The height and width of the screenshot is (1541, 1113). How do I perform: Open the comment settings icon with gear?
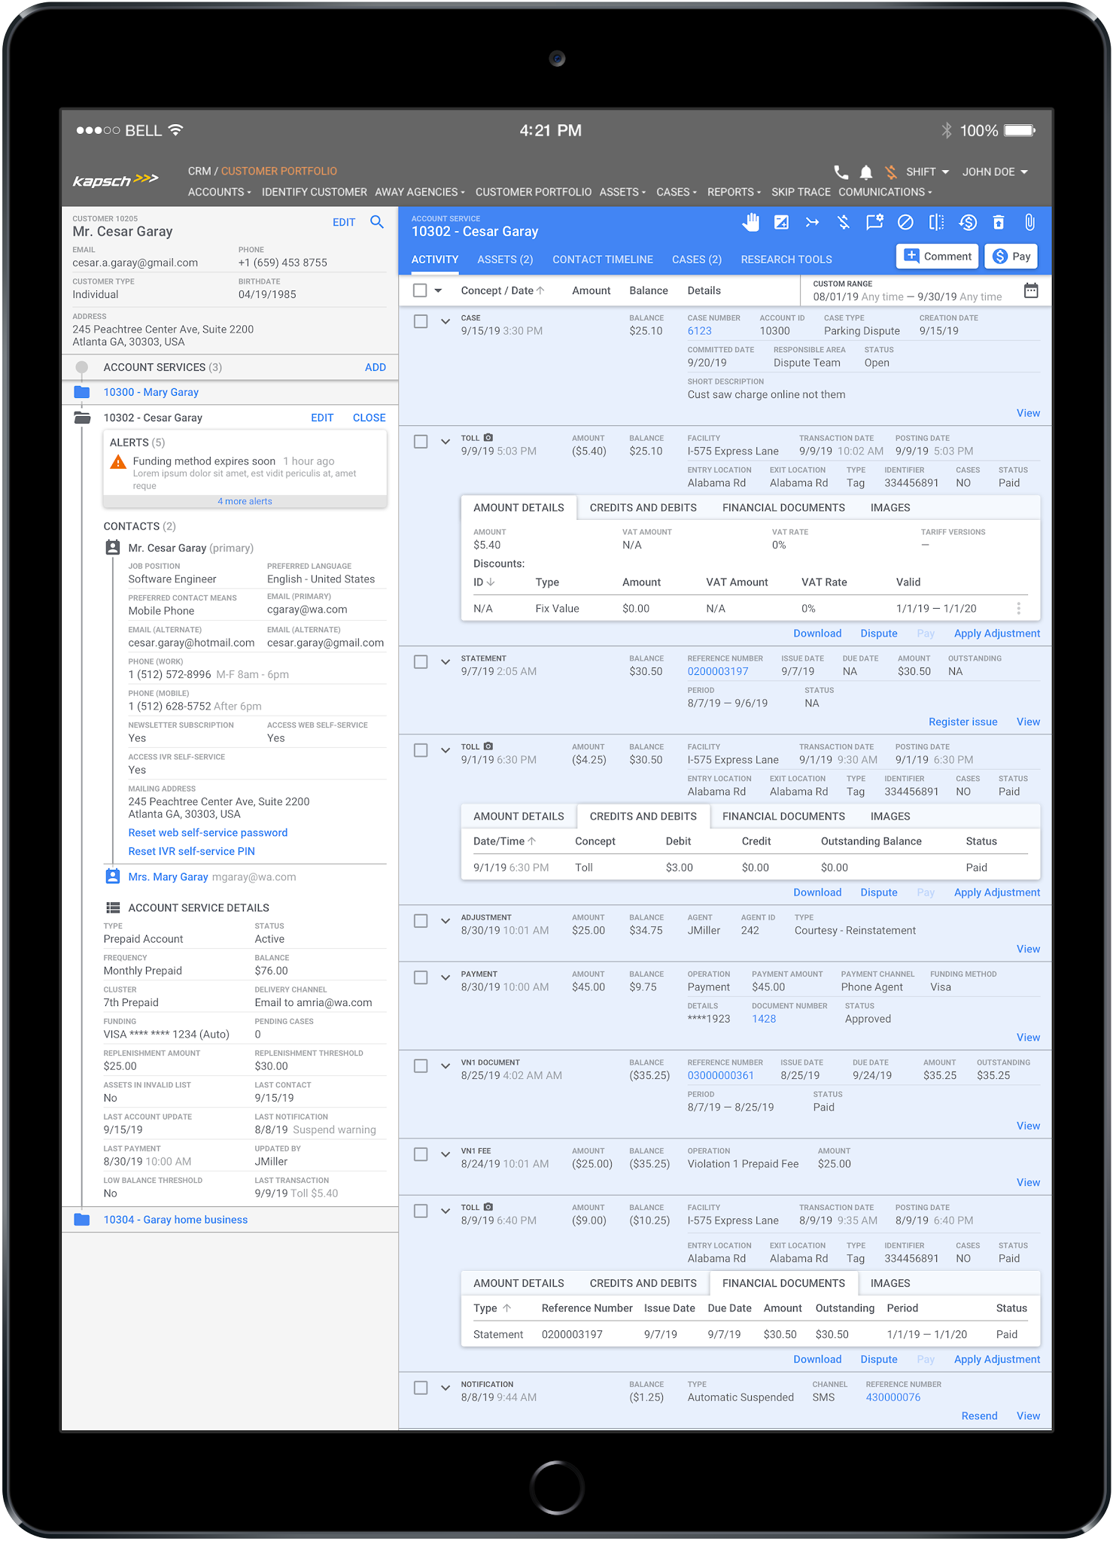[874, 222]
